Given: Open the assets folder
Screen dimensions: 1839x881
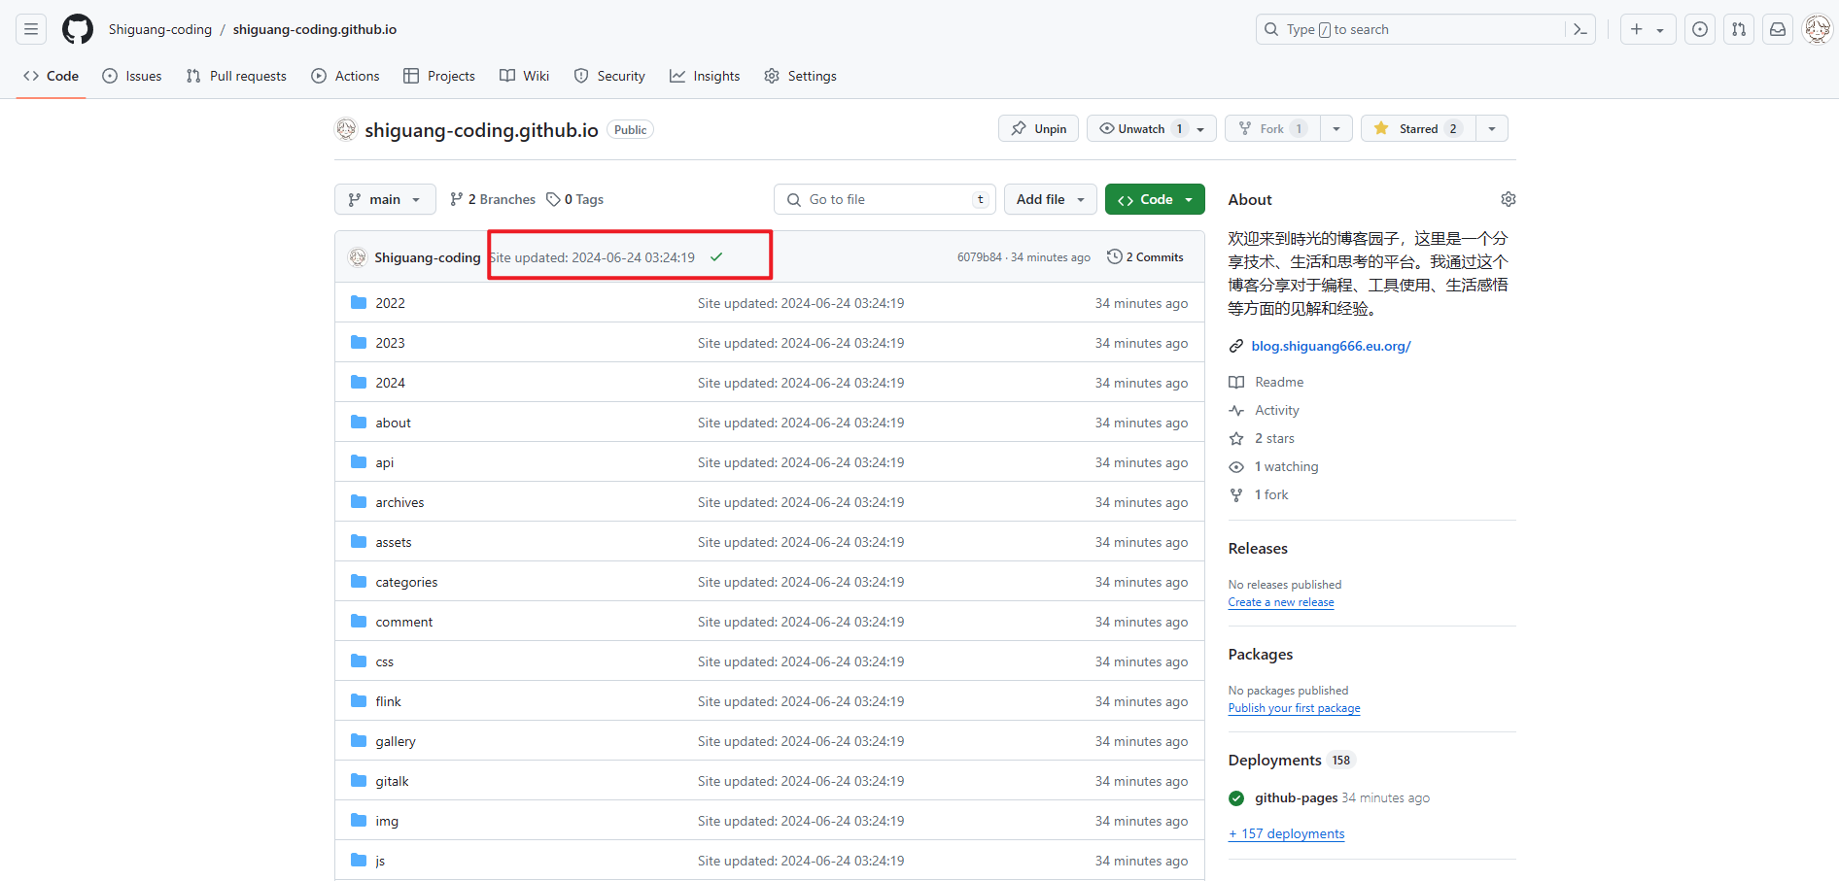Looking at the screenshot, I should [x=394, y=542].
